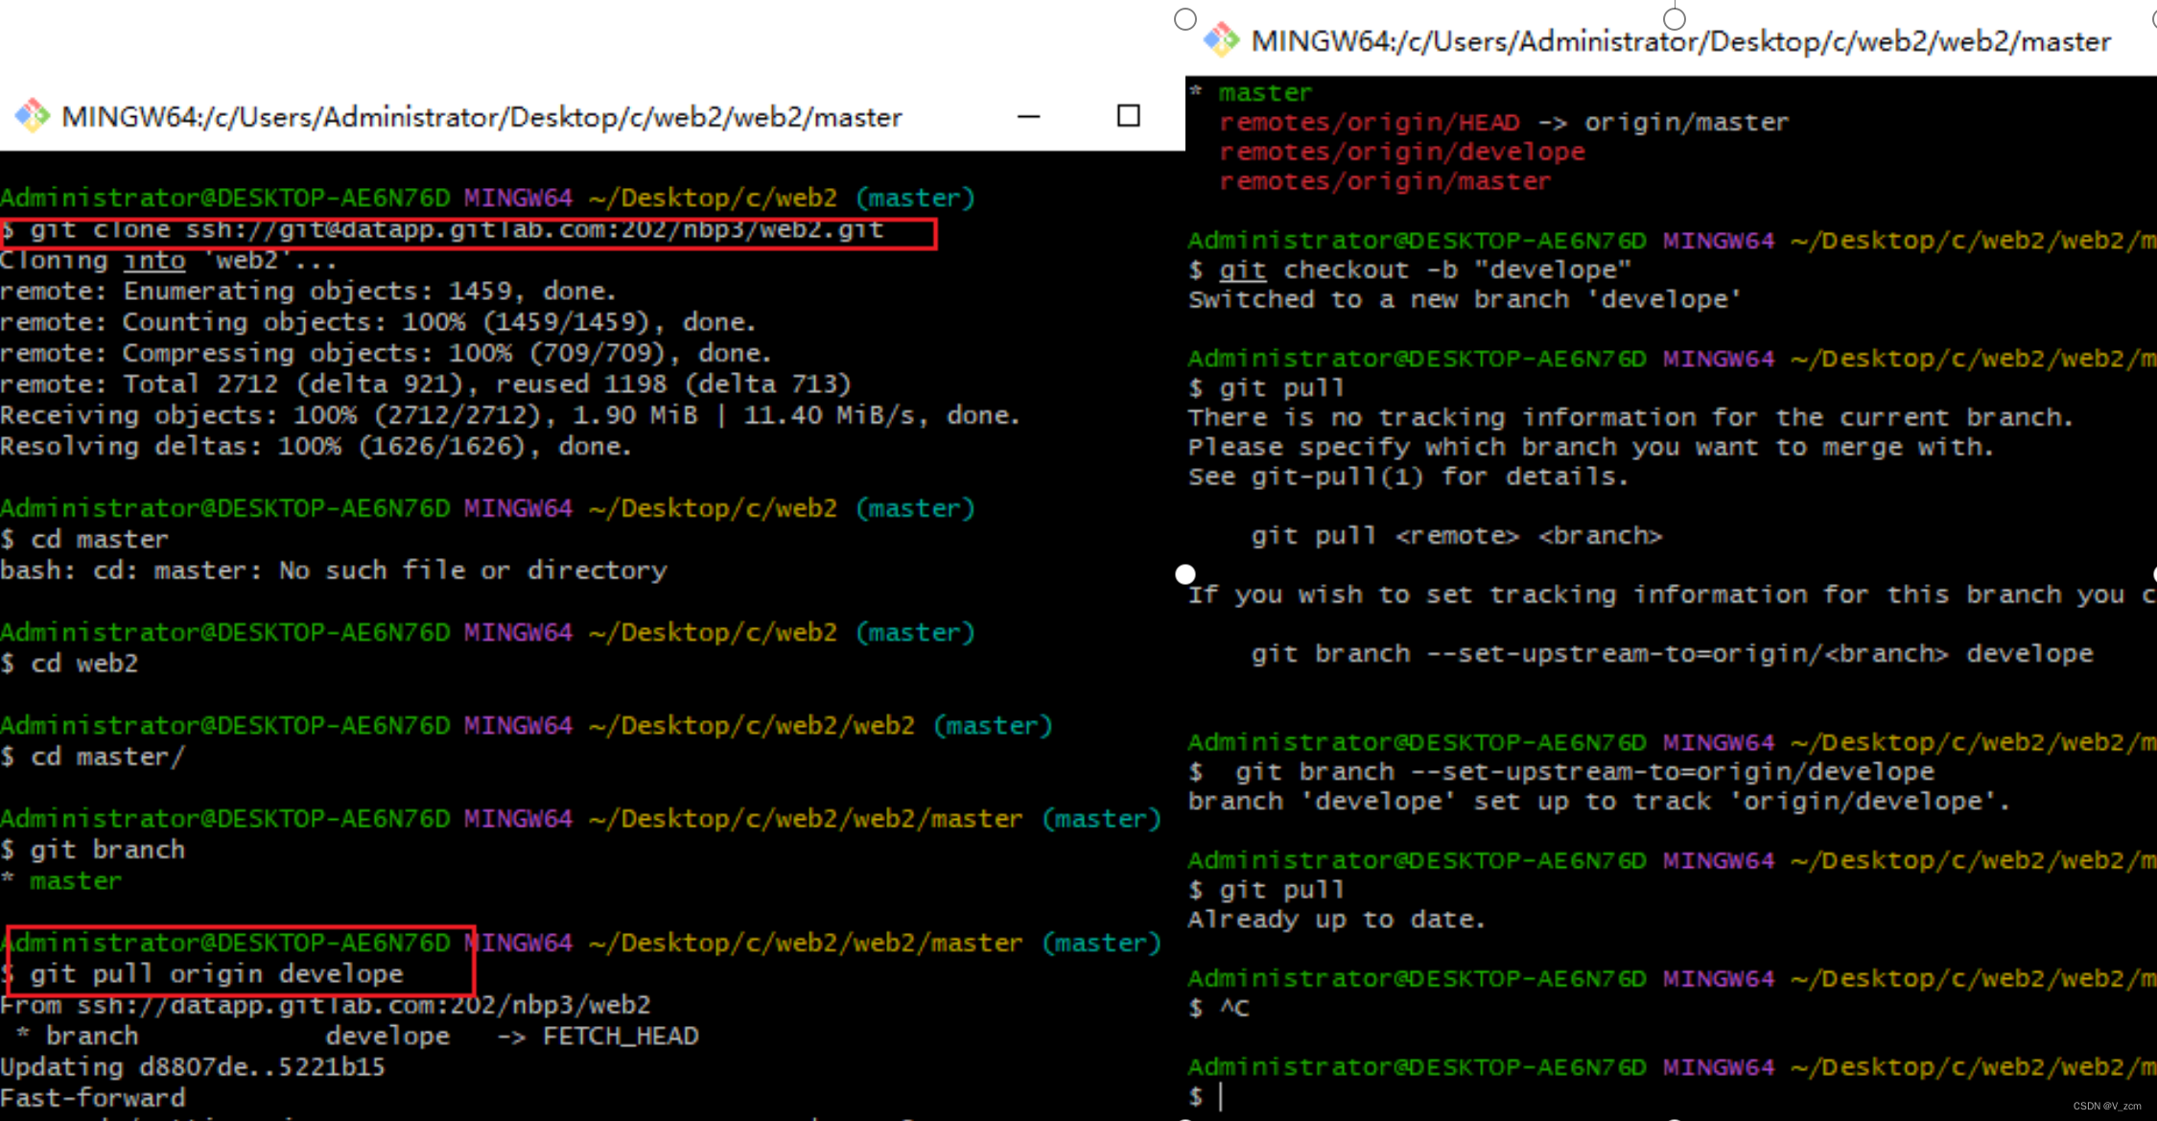
Task: Maximize the left MINGW64 terminal window
Action: [1128, 116]
